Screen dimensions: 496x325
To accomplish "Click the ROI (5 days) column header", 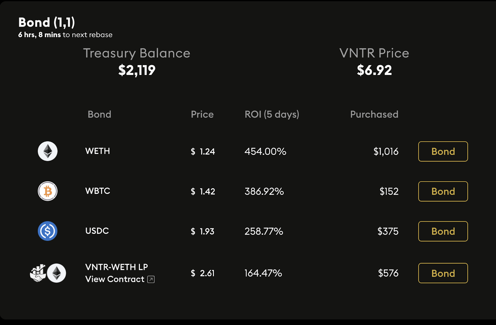I will (x=272, y=114).
